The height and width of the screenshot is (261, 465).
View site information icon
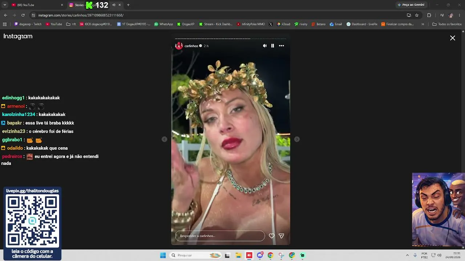33,15
